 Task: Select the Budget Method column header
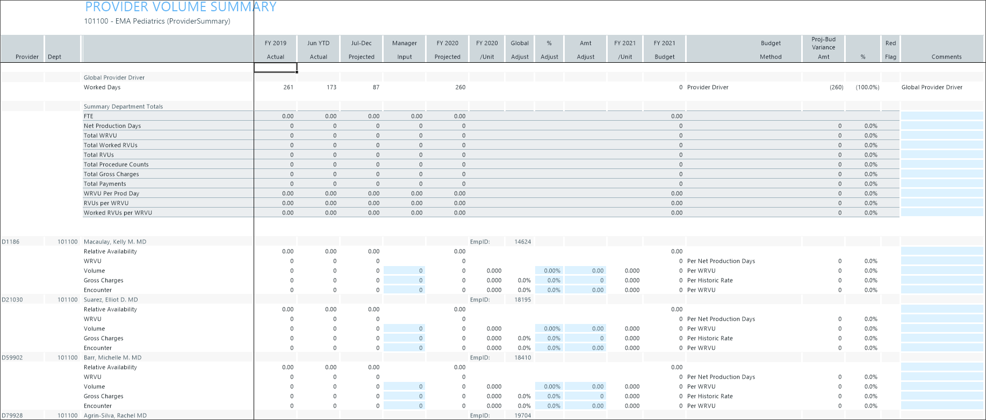tap(770, 49)
